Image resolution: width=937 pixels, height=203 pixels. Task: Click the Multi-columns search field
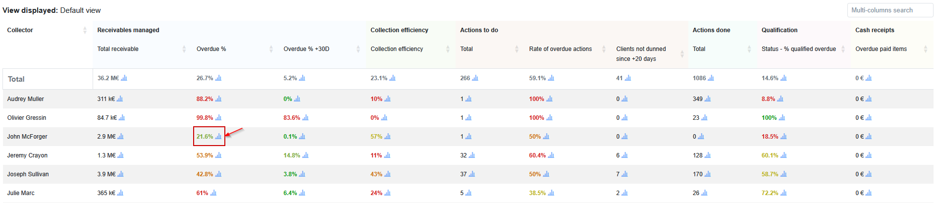click(889, 10)
